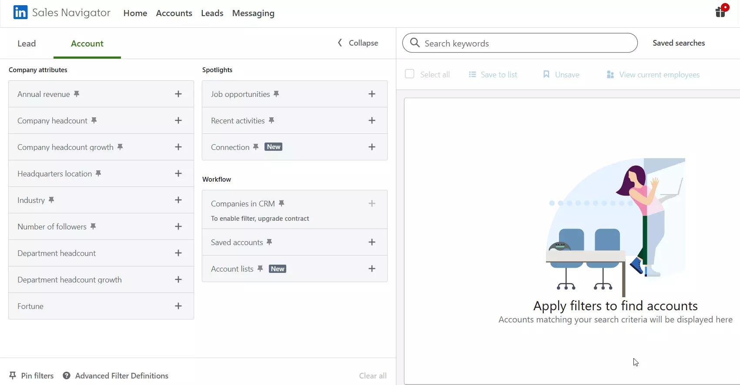Click the Unsave bookmark icon
Image resolution: width=740 pixels, height=385 pixels.
coord(546,74)
